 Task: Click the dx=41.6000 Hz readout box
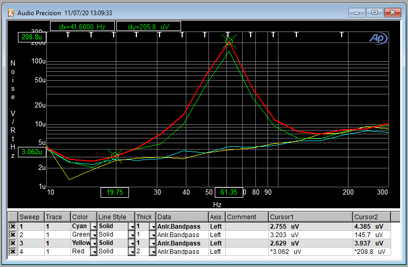tap(82, 26)
